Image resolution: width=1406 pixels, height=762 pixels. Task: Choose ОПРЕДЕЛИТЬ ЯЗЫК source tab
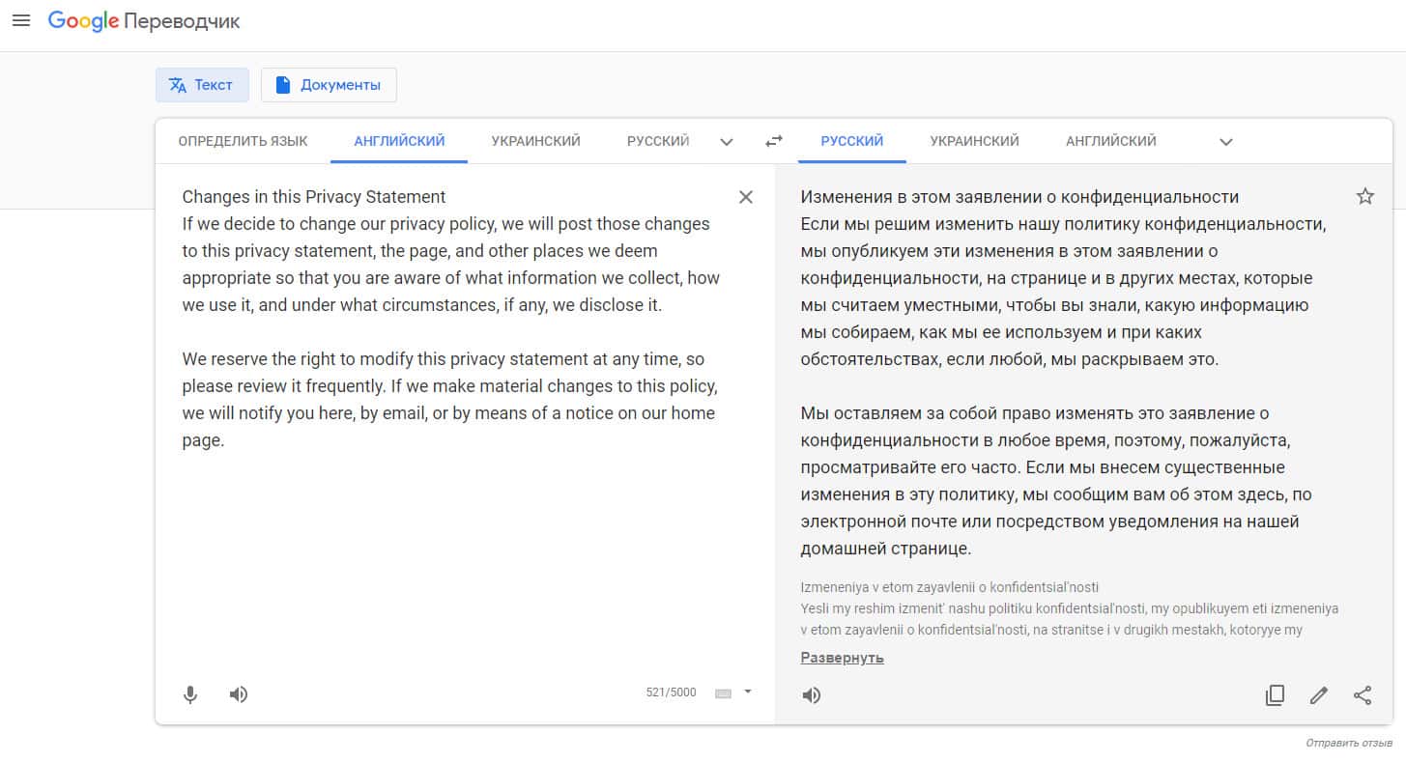tap(243, 141)
